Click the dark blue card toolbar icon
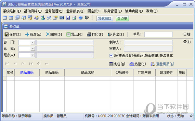This screenshot has height=121, width=195. pyautogui.click(x=61, y=18)
